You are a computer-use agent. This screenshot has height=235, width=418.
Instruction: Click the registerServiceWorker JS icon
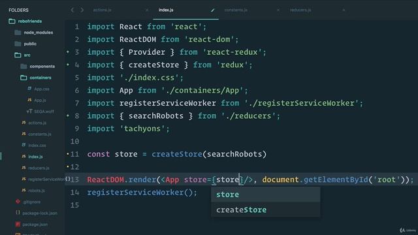click(x=24, y=179)
